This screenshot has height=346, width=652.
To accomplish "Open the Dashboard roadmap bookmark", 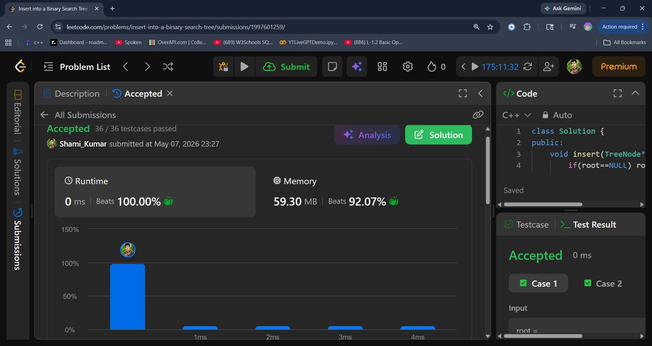I will click(79, 42).
